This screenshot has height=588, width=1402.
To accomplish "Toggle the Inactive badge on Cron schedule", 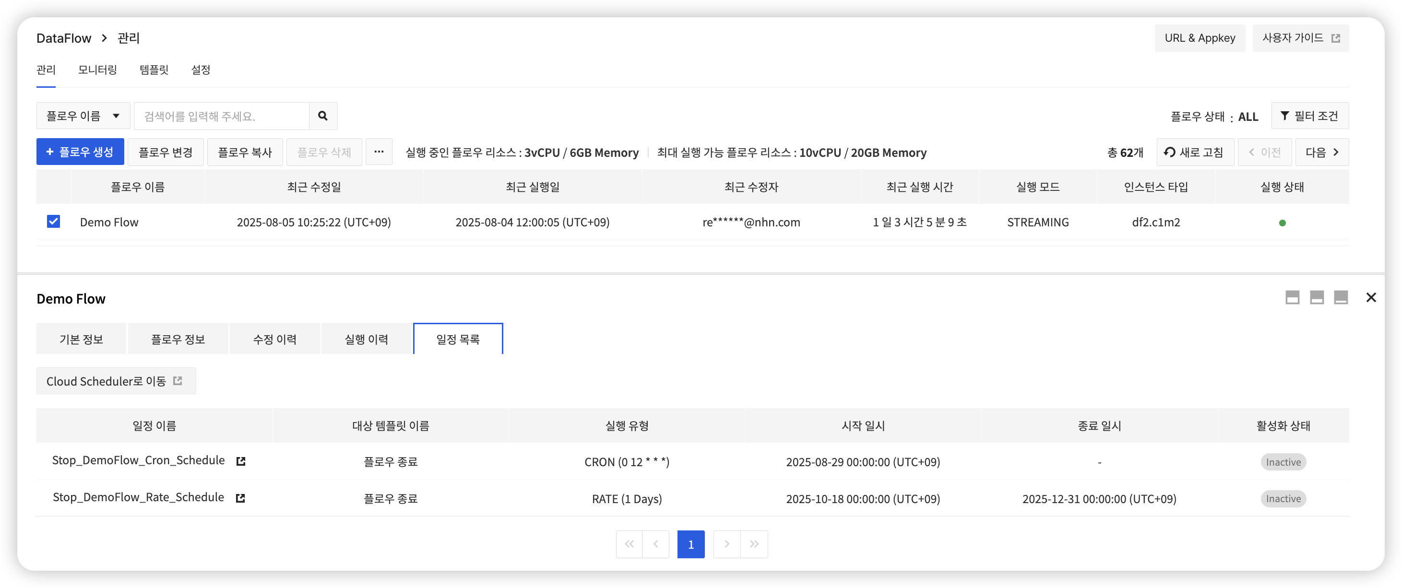I will [1283, 461].
